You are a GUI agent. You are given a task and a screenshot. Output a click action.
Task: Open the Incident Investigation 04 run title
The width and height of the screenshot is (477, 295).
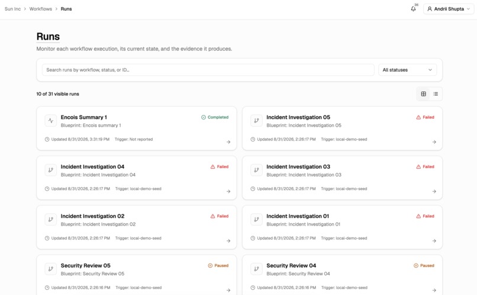(x=92, y=166)
